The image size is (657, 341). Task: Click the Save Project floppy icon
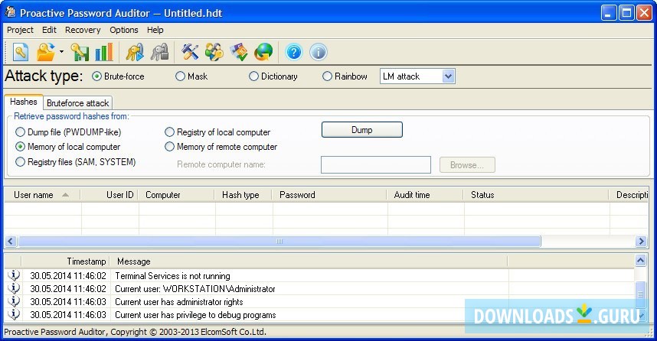pyautogui.click(x=80, y=52)
